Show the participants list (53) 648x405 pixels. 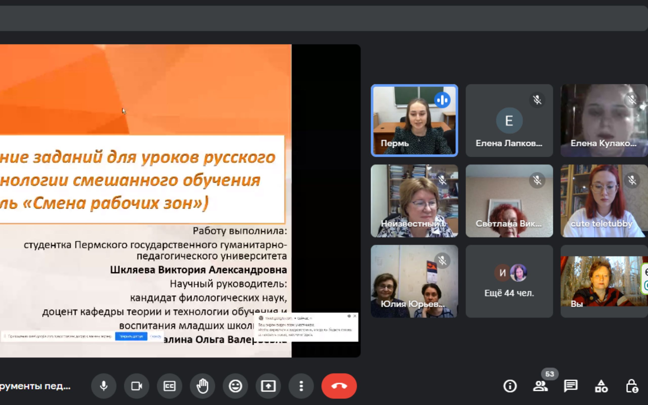click(540, 386)
